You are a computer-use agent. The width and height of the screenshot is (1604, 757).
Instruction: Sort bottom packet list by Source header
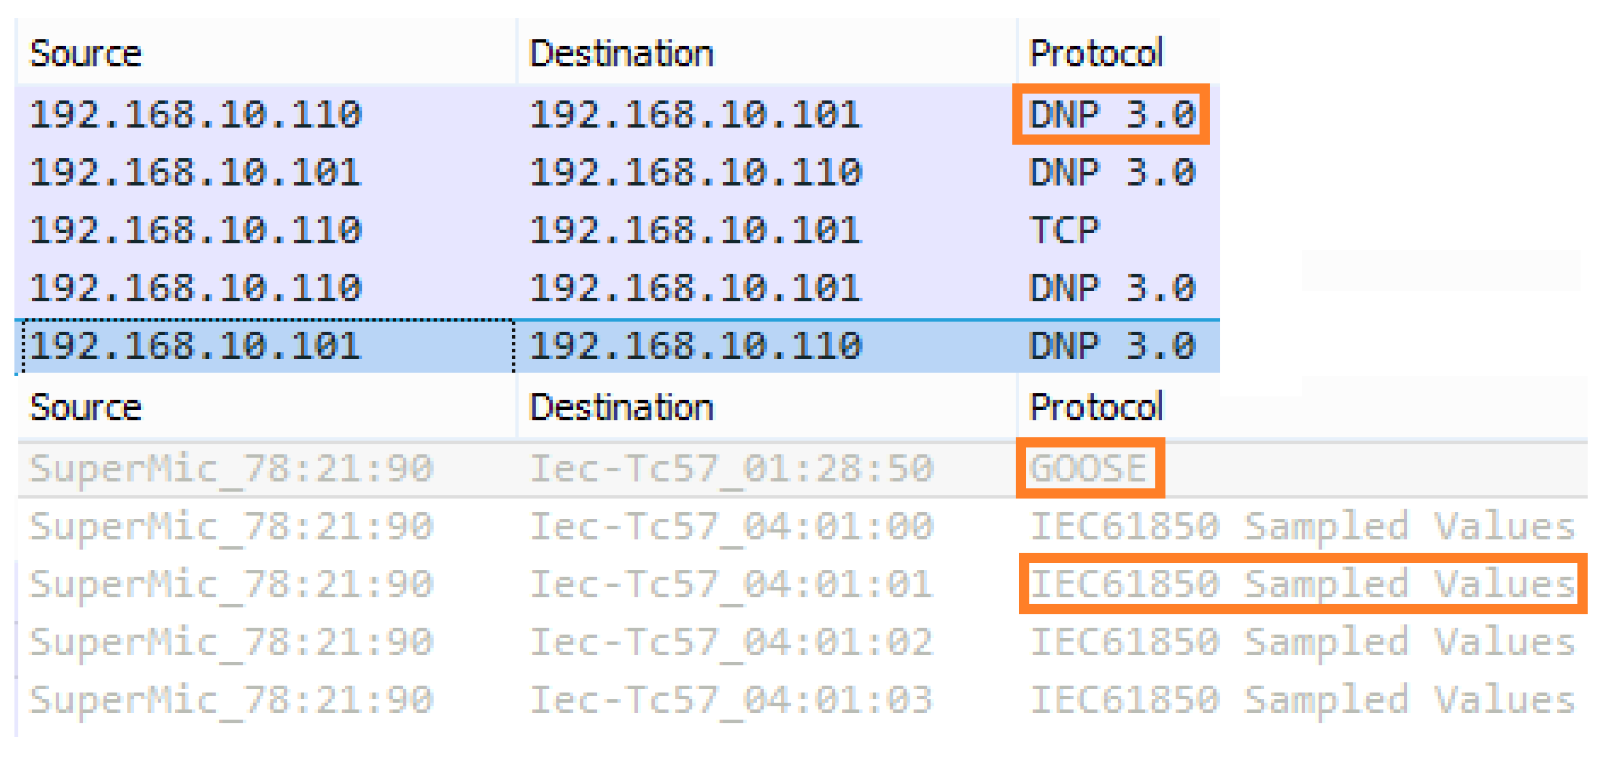click(x=86, y=408)
